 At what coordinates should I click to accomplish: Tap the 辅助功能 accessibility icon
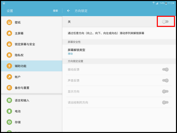pos(9,66)
